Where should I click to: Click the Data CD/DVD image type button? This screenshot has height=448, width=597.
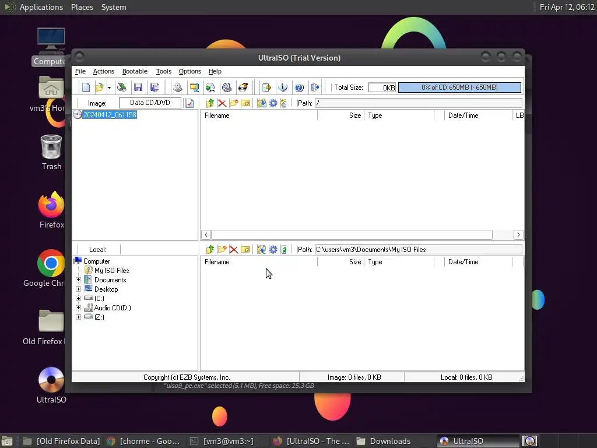click(x=150, y=103)
